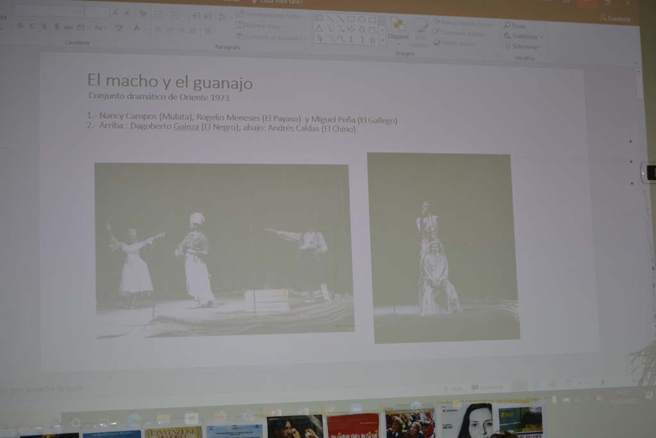Increase list indent level
656x438 pixels.
coord(207,16)
